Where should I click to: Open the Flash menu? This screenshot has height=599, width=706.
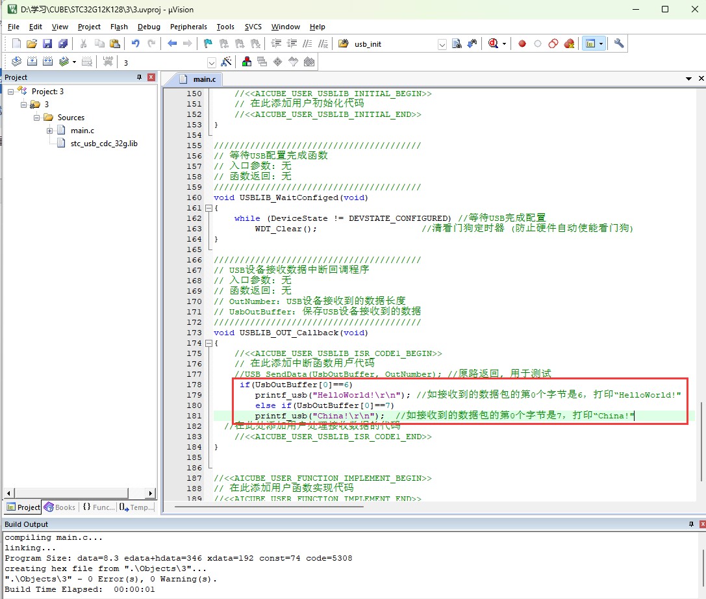pos(119,27)
